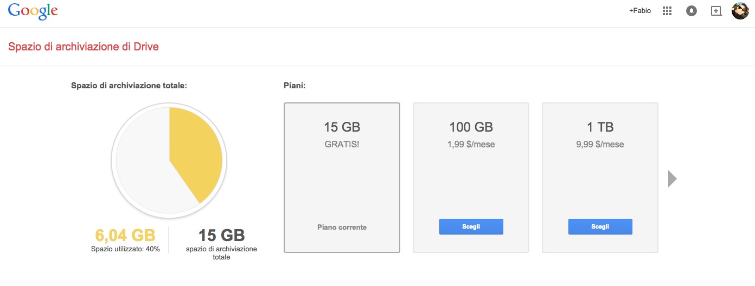Click the 6,04 GB used value
Screen dimensions: 755x286
125,235
